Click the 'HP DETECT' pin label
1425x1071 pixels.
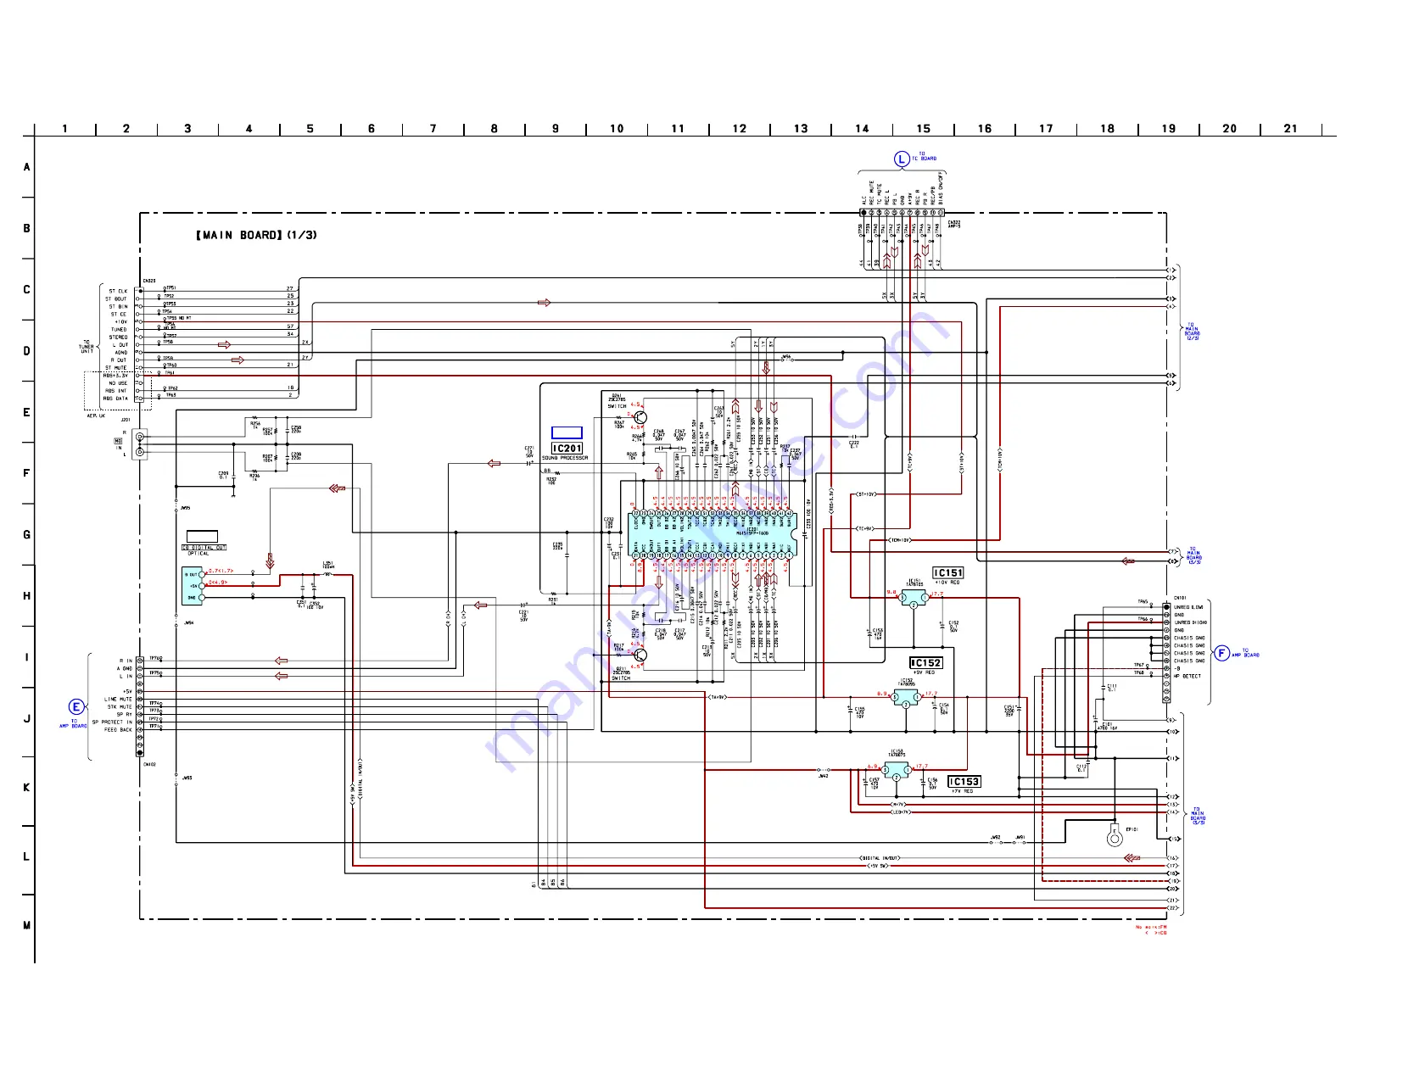[x=1187, y=677]
